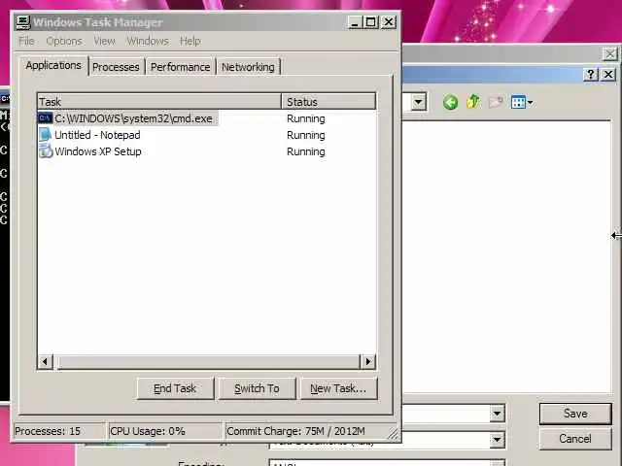Click the End Task button
622x466 pixels.
[175, 388]
